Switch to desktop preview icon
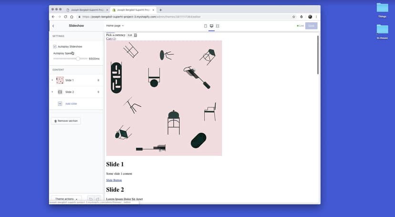This screenshot has height=217, width=395. pos(211,26)
